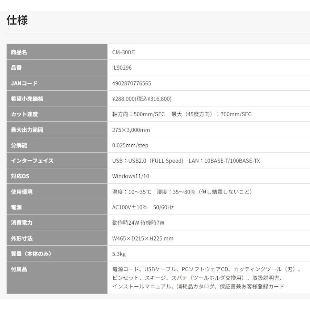Select the 品番 row header cell

click(x=17, y=68)
